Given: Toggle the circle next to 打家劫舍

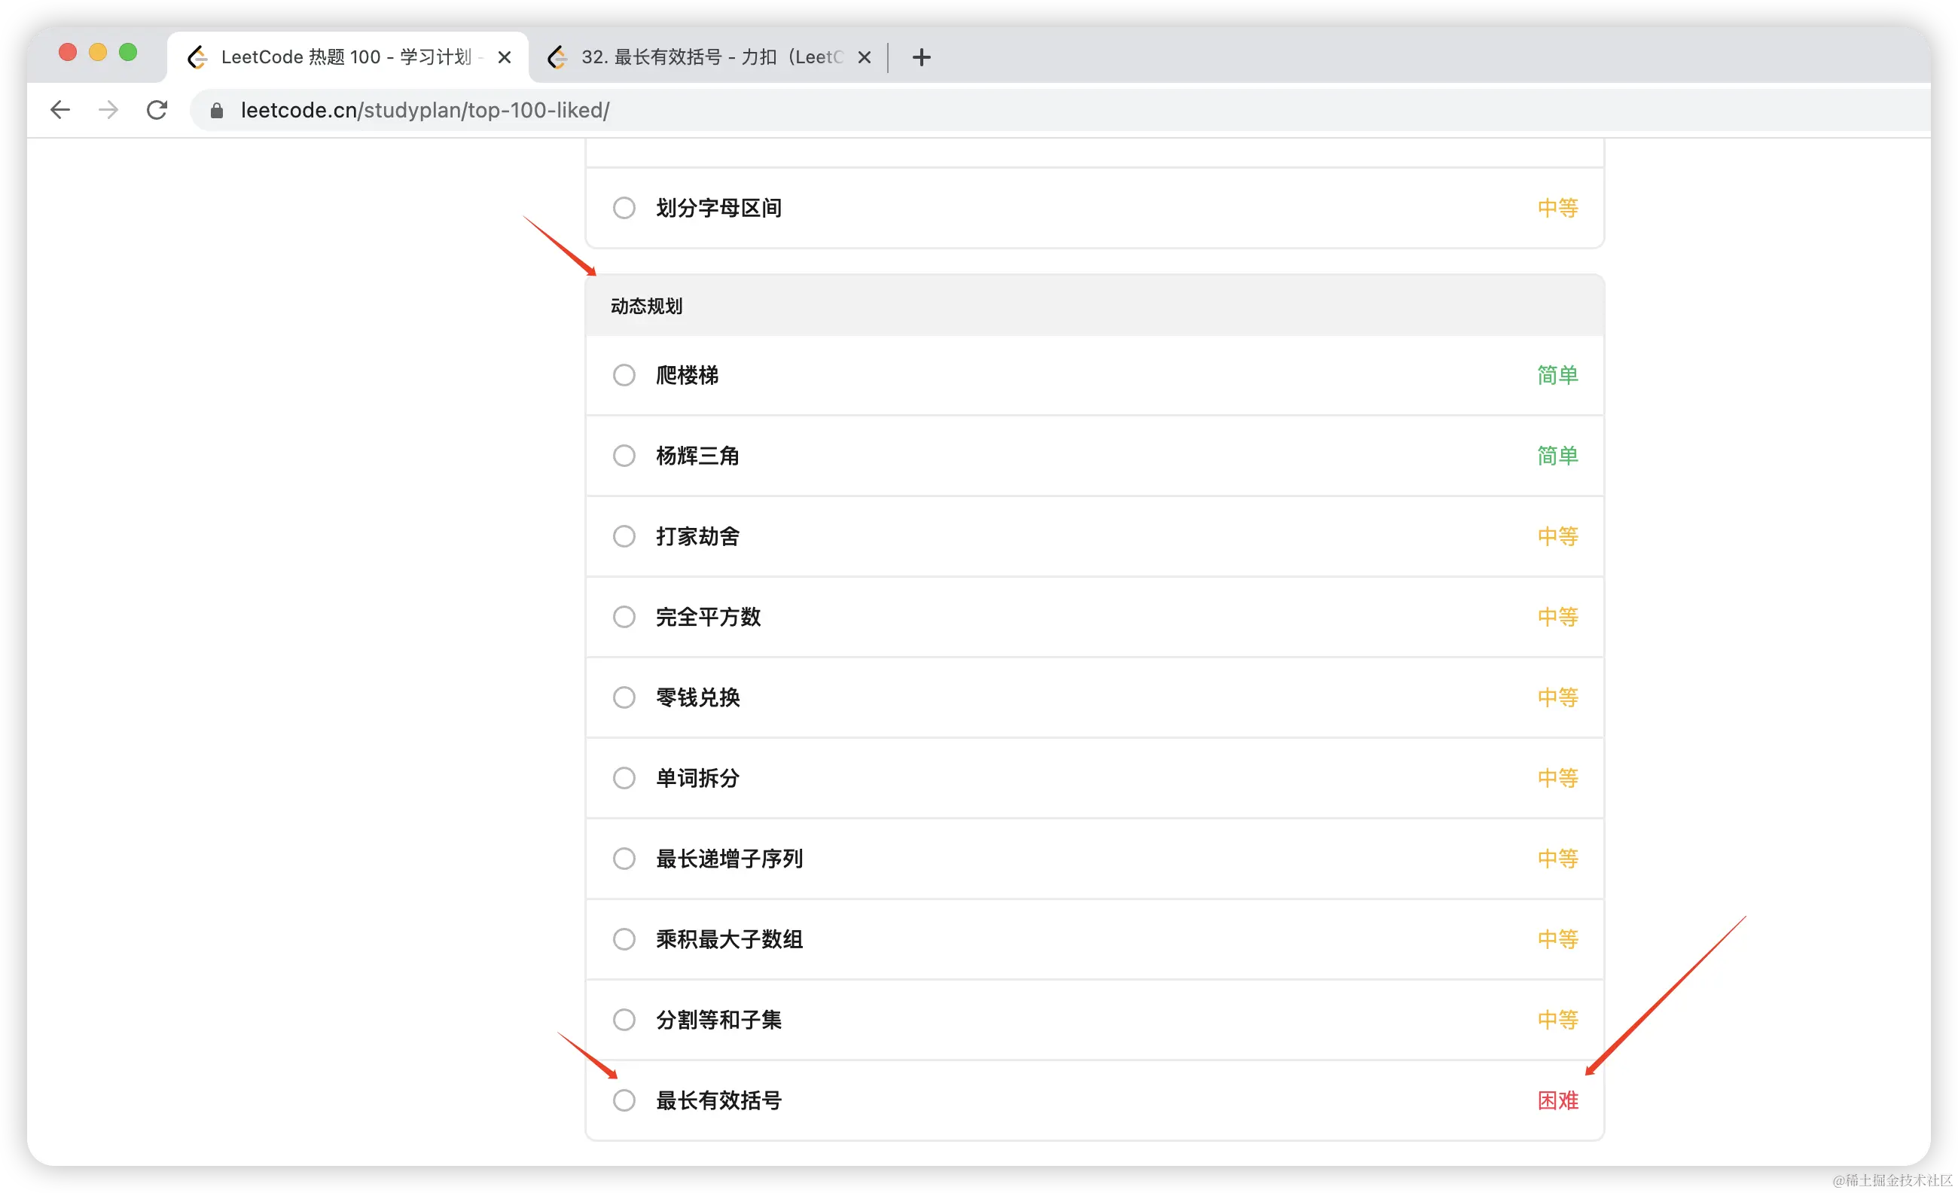Looking at the screenshot, I should (624, 536).
